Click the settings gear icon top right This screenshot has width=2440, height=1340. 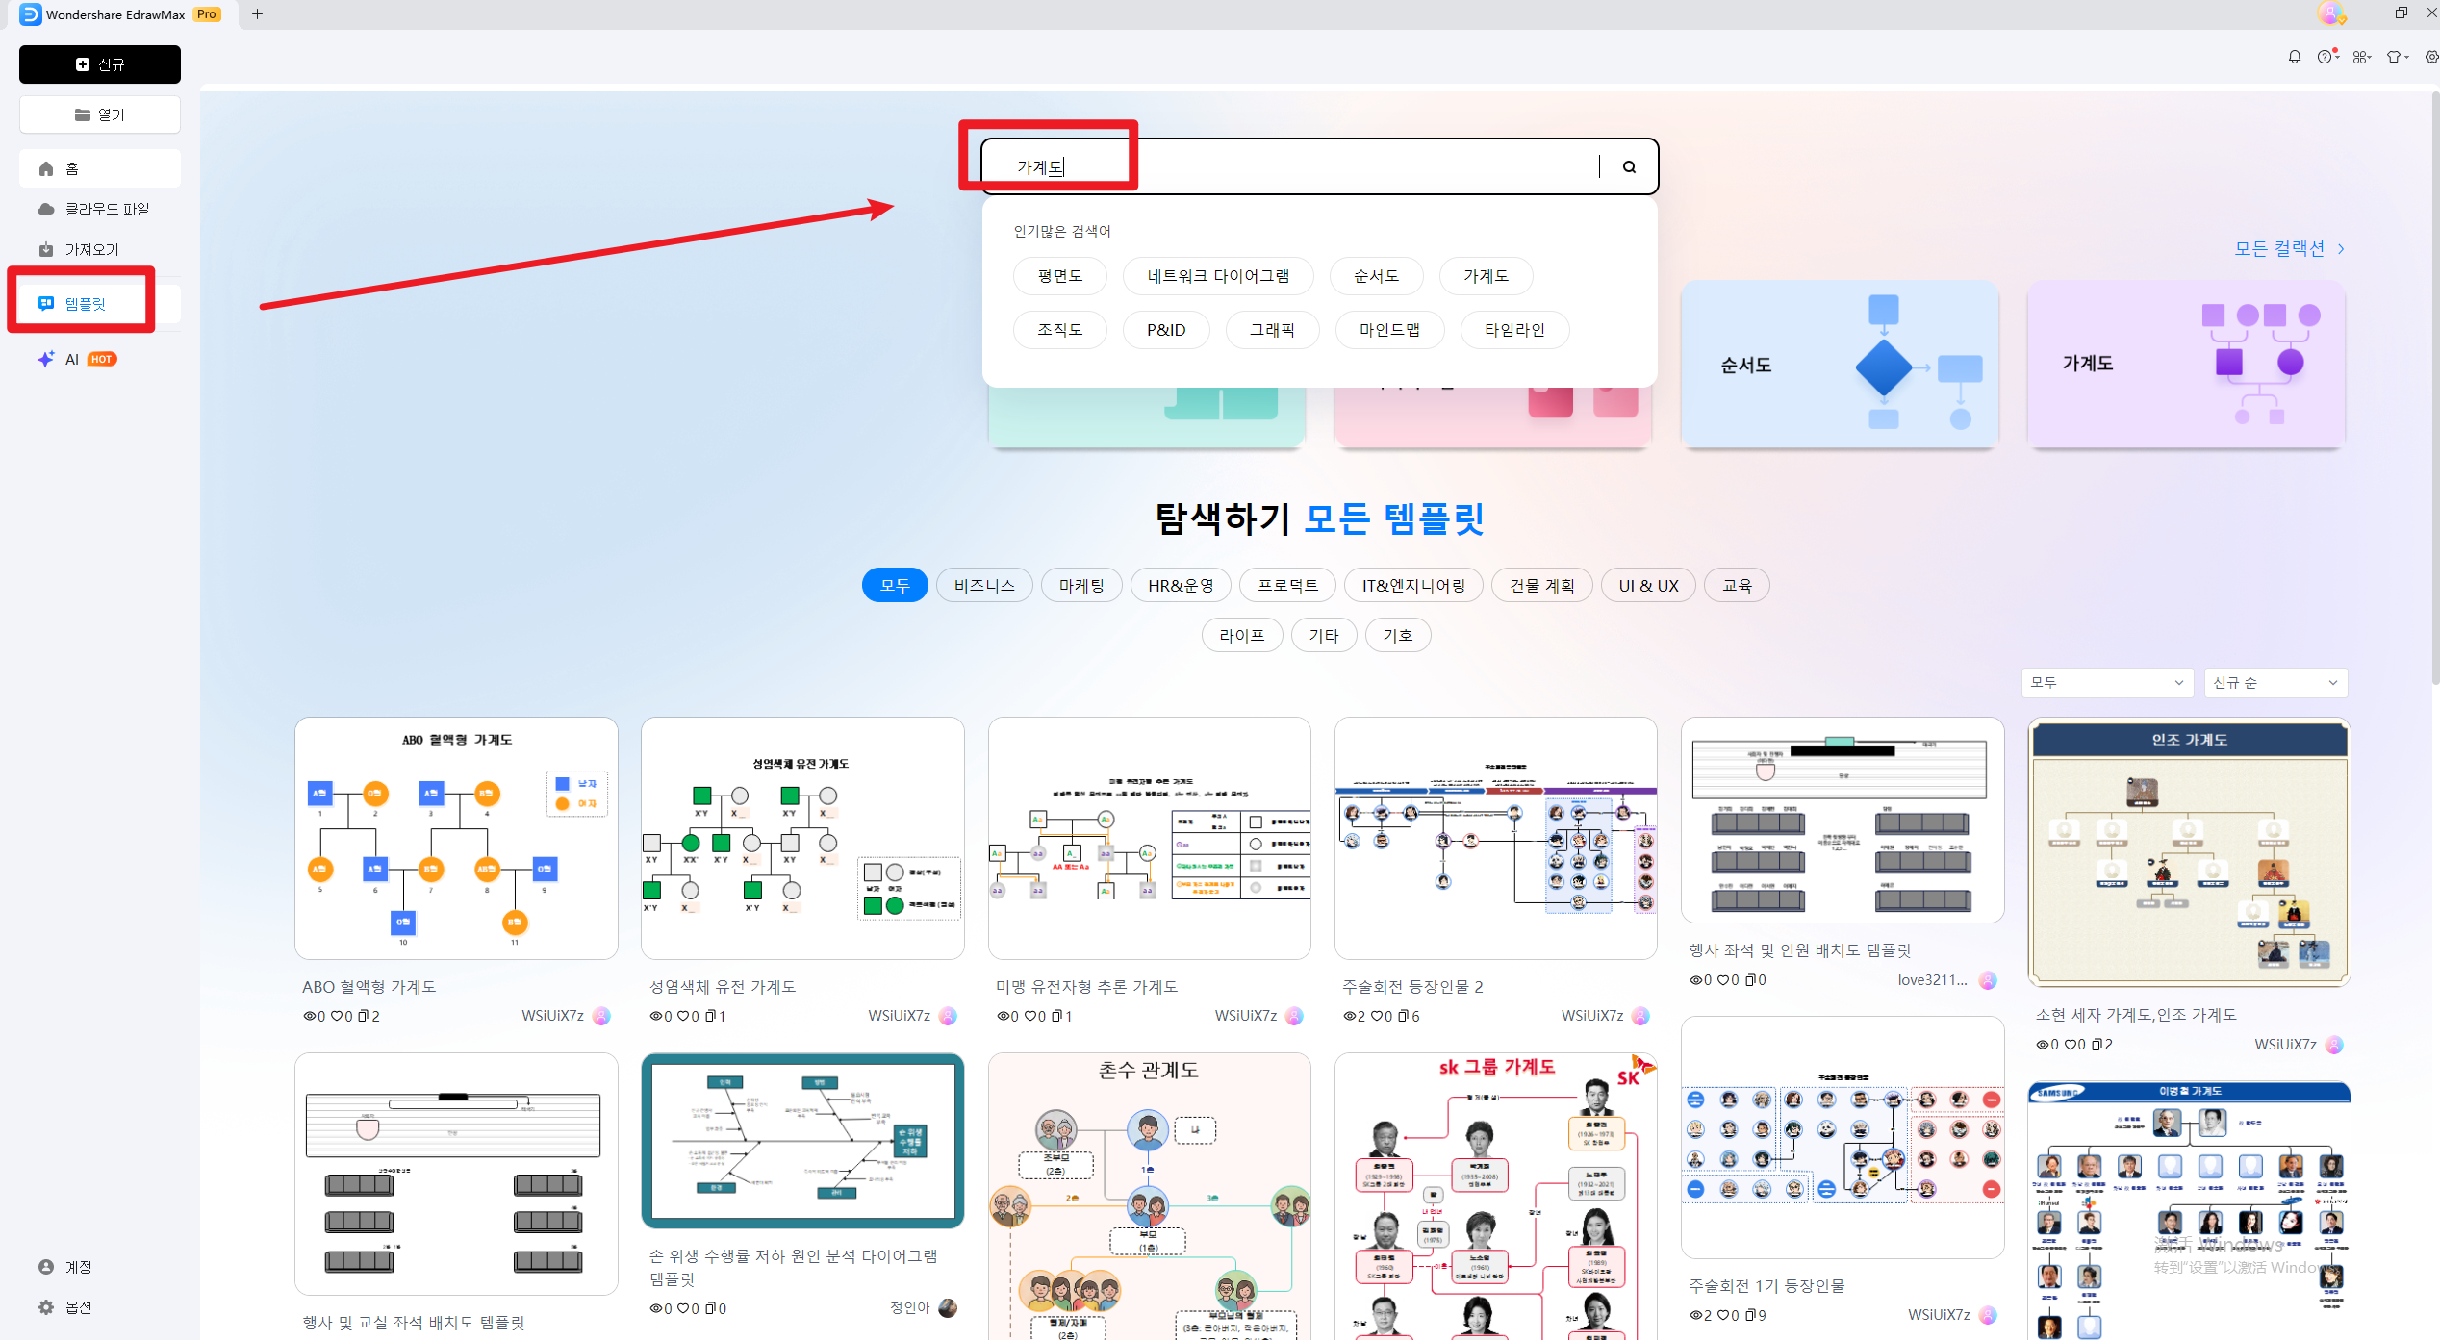pyautogui.click(x=2431, y=57)
